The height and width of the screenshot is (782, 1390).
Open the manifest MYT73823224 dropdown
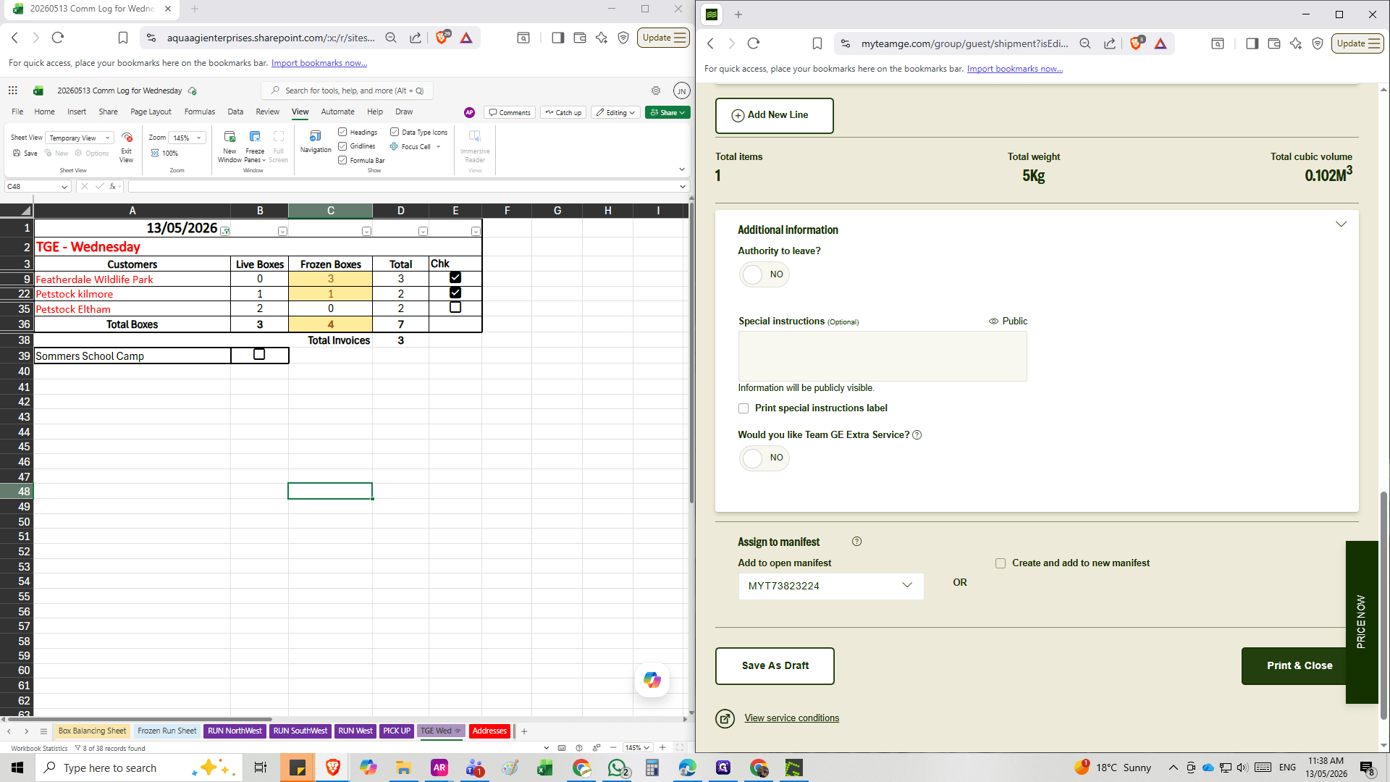pyautogui.click(x=830, y=586)
